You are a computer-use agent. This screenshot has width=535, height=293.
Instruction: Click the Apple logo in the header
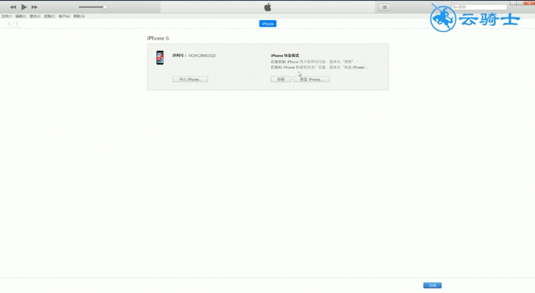[x=268, y=7]
